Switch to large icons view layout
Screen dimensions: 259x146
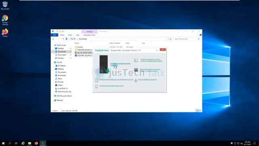(200, 111)
